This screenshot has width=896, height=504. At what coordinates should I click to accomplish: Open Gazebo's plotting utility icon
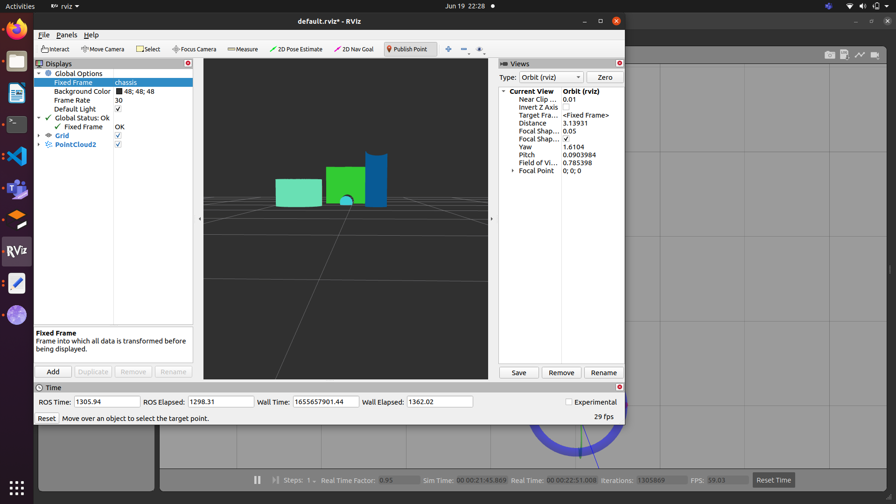click(x=860, y=55)
